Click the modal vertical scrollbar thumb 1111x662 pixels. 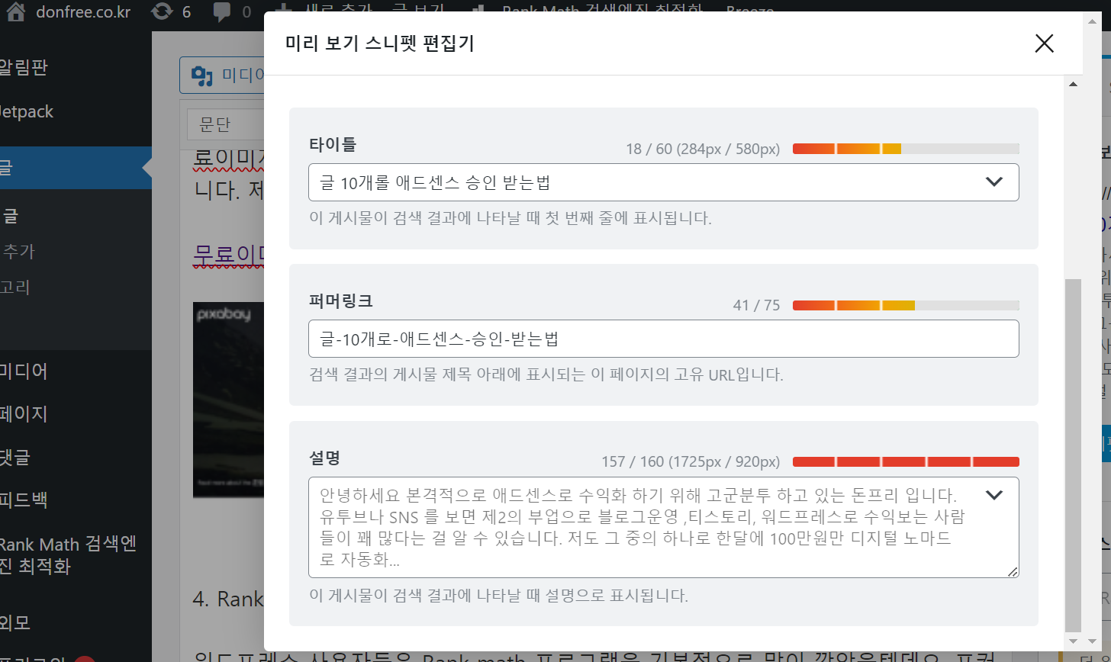coord(1073,455)
